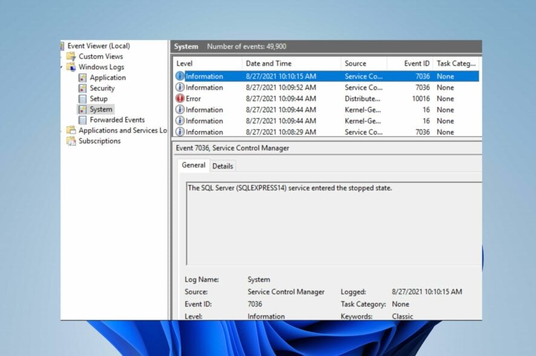Click the Subscriptions icon in tree
Screen dimensions: 536x356
tap(71, 141)
